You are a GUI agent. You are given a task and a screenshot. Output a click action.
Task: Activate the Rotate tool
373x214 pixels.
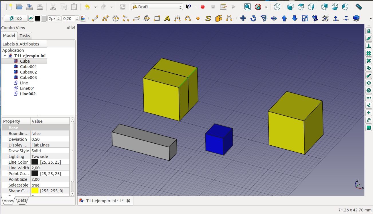click(253, 19)
